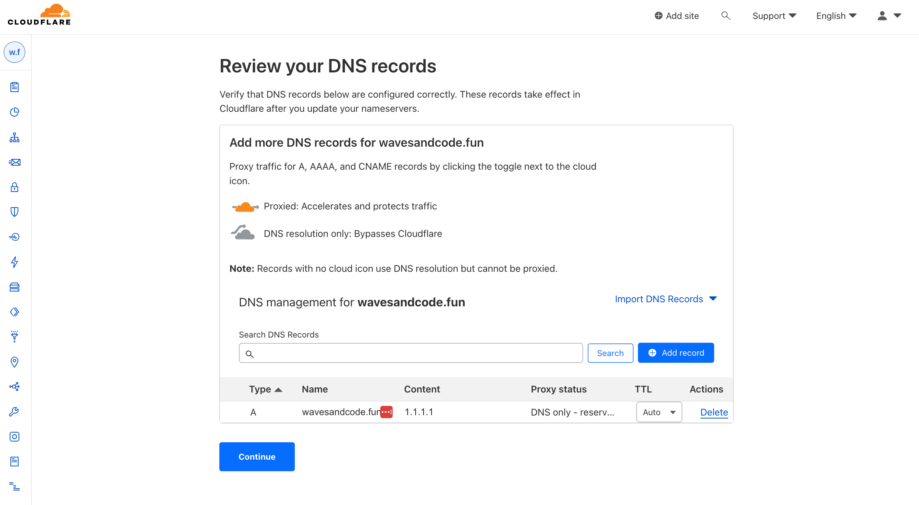The width and height of the screenshot is (919, 505).
Task: Open the indented list icon in sidebar
Action: 14,486
